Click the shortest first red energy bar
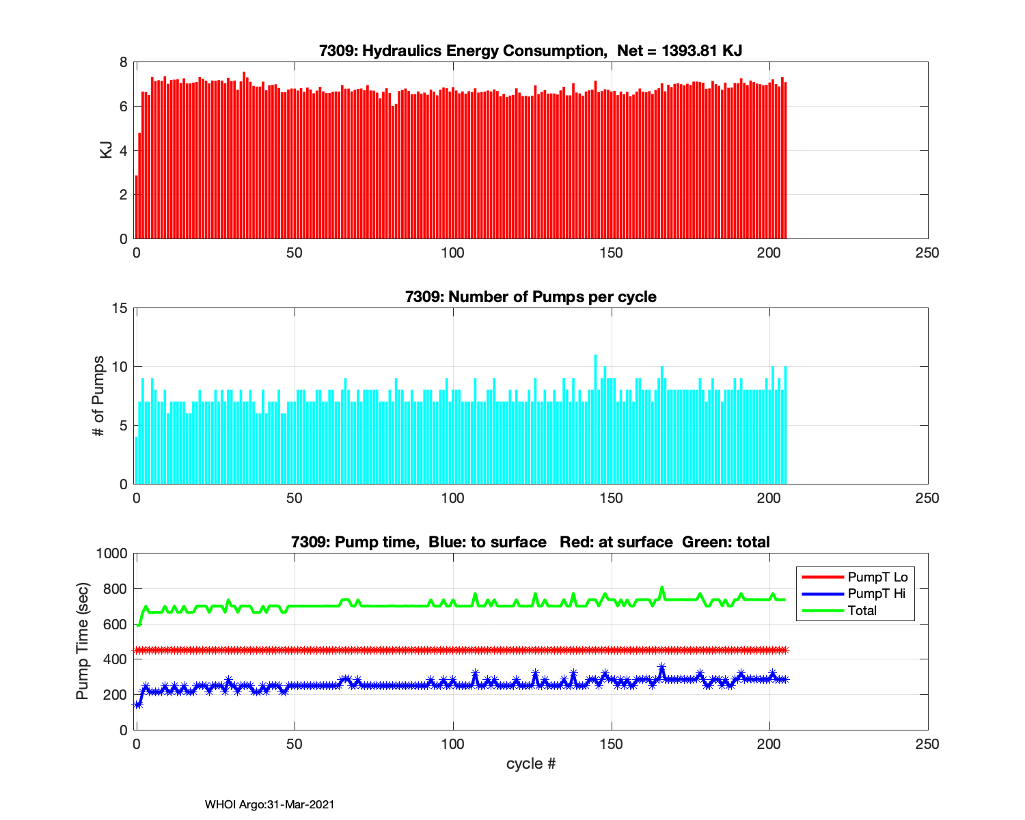 tap(137, 208)
